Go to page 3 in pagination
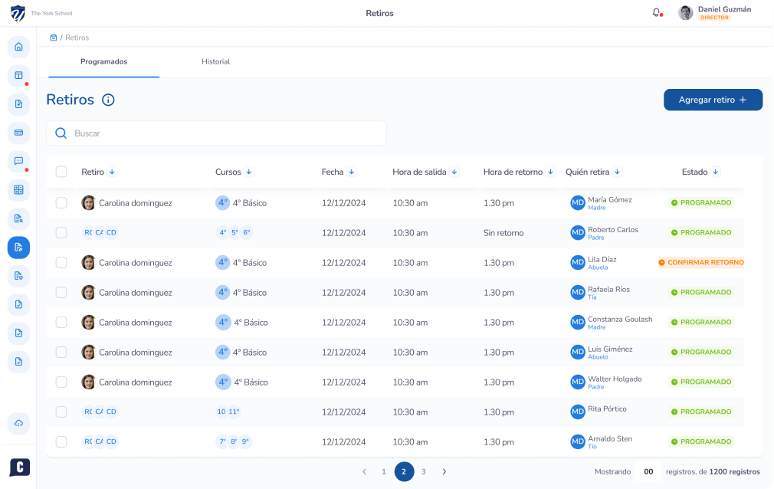Image resolution: width=774 pixels, height=489 pixels. (x=423, y=471)
